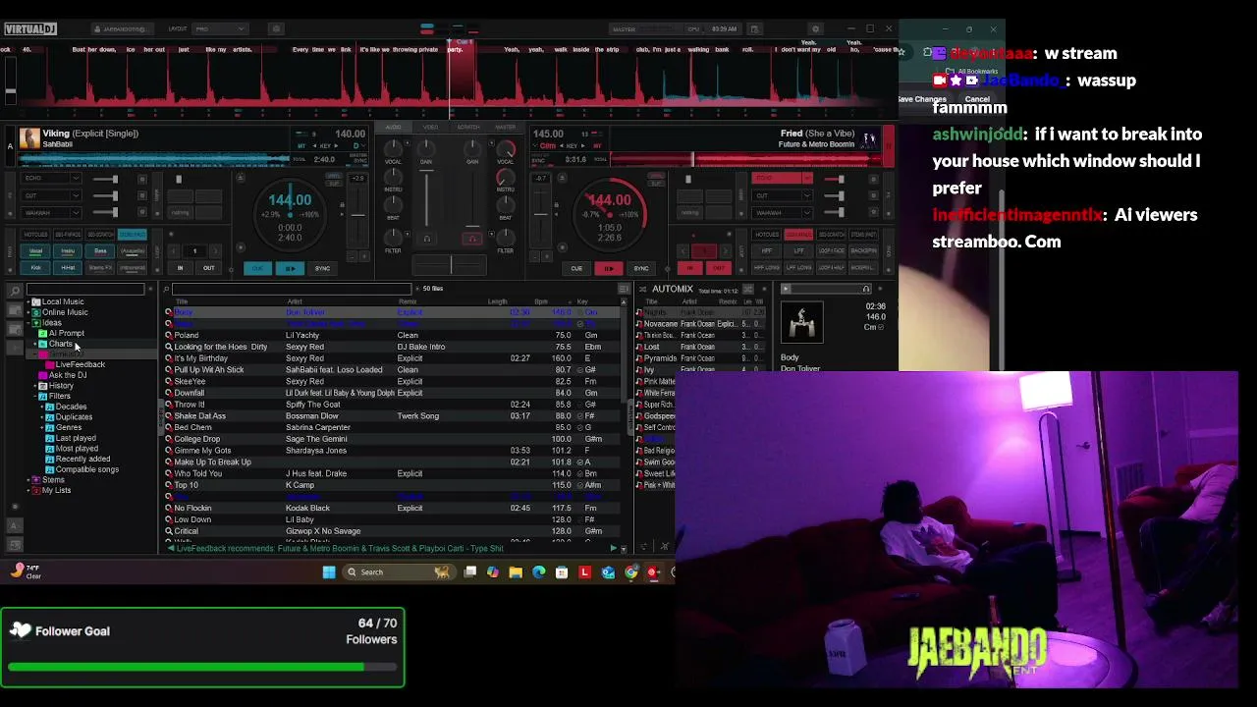1257x707 pixels.
Task: Click the crossfader between the decks
Action: click(x=451, y=266)
